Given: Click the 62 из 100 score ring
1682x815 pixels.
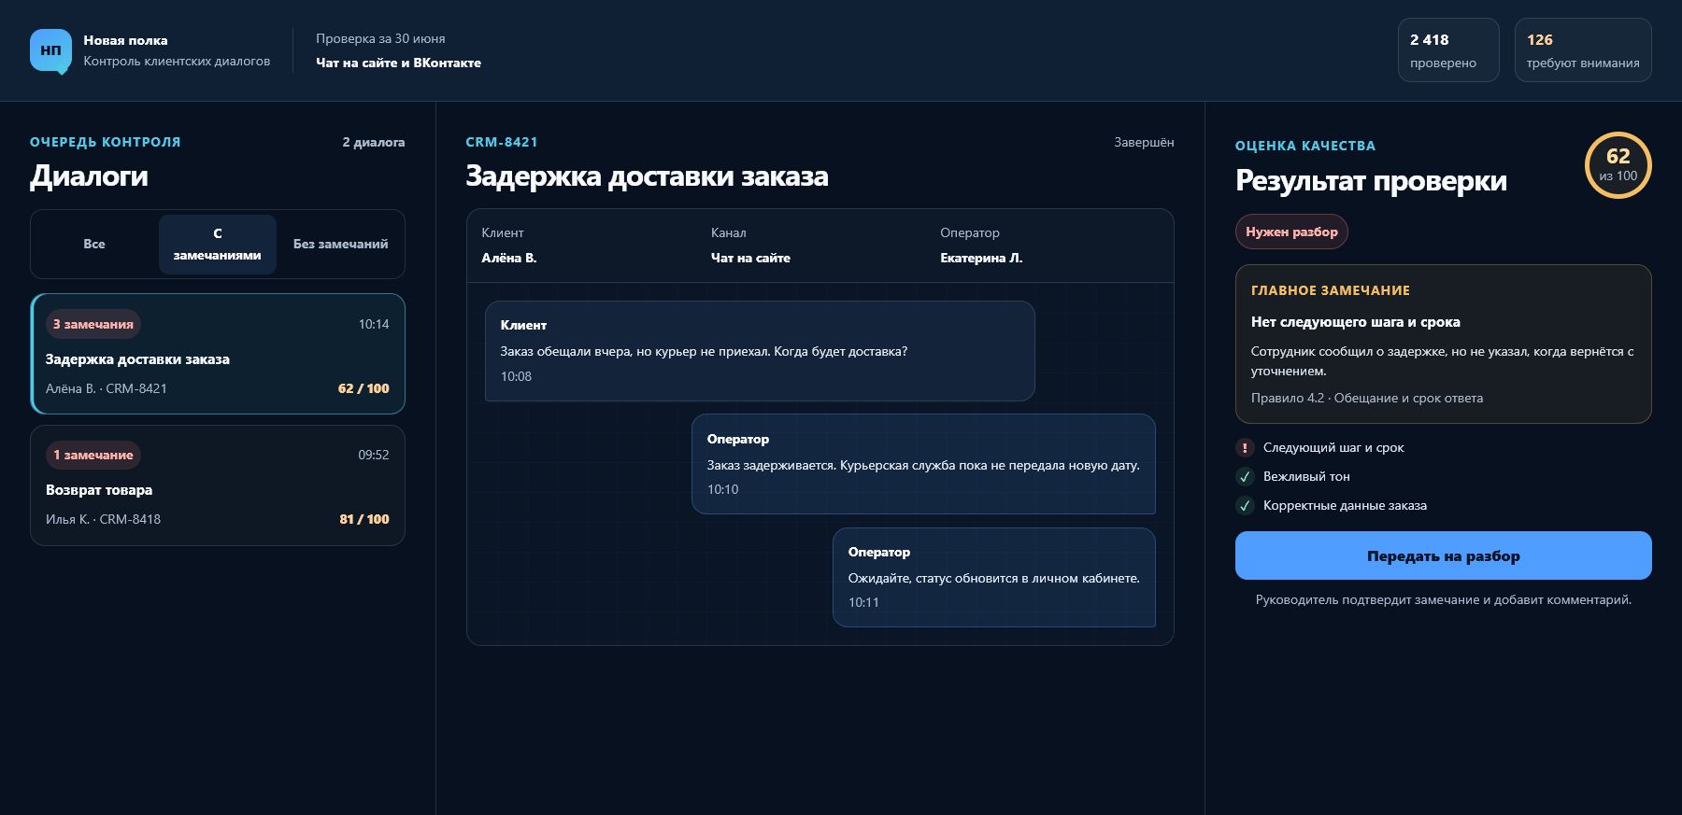Looking at the screenshot, I should 1618,165.
